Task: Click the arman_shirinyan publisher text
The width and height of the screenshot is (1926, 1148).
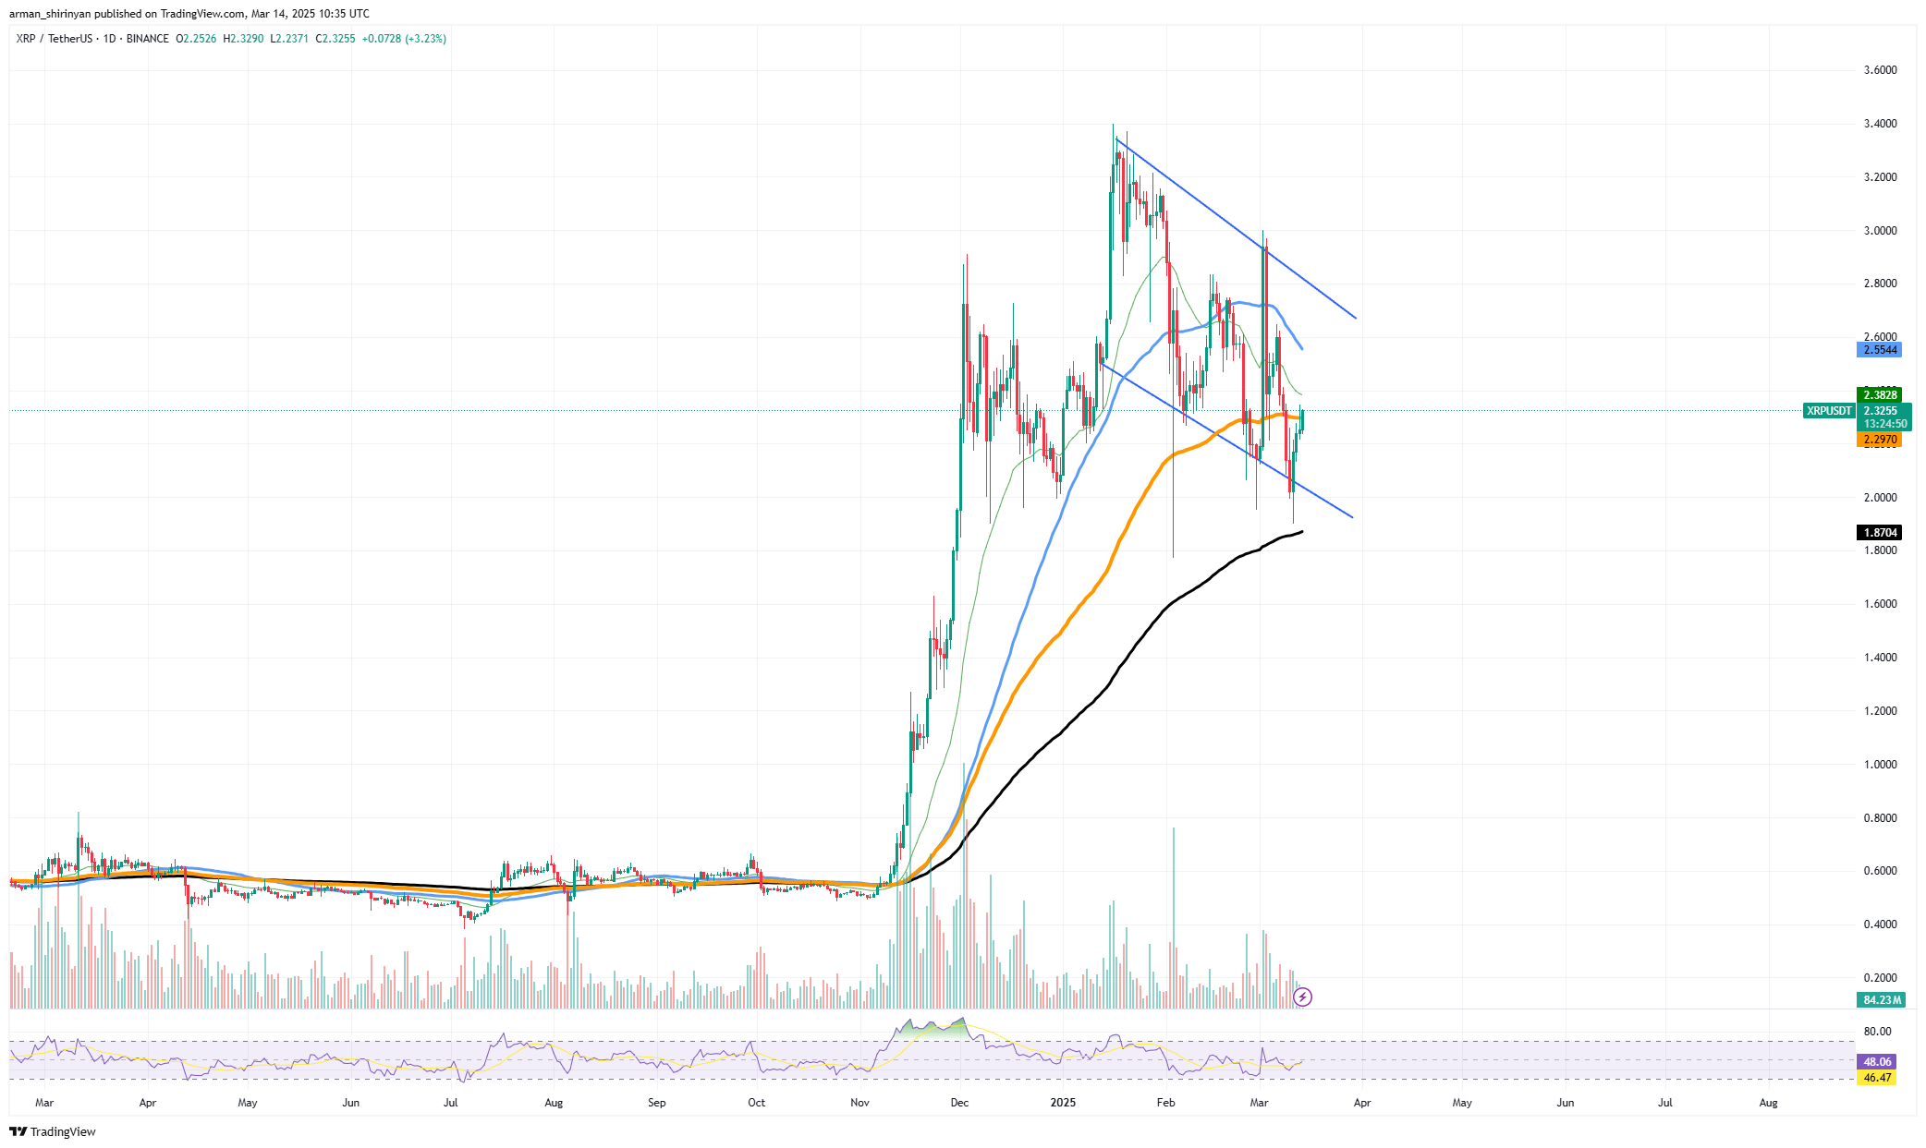Action: point(50,14)
